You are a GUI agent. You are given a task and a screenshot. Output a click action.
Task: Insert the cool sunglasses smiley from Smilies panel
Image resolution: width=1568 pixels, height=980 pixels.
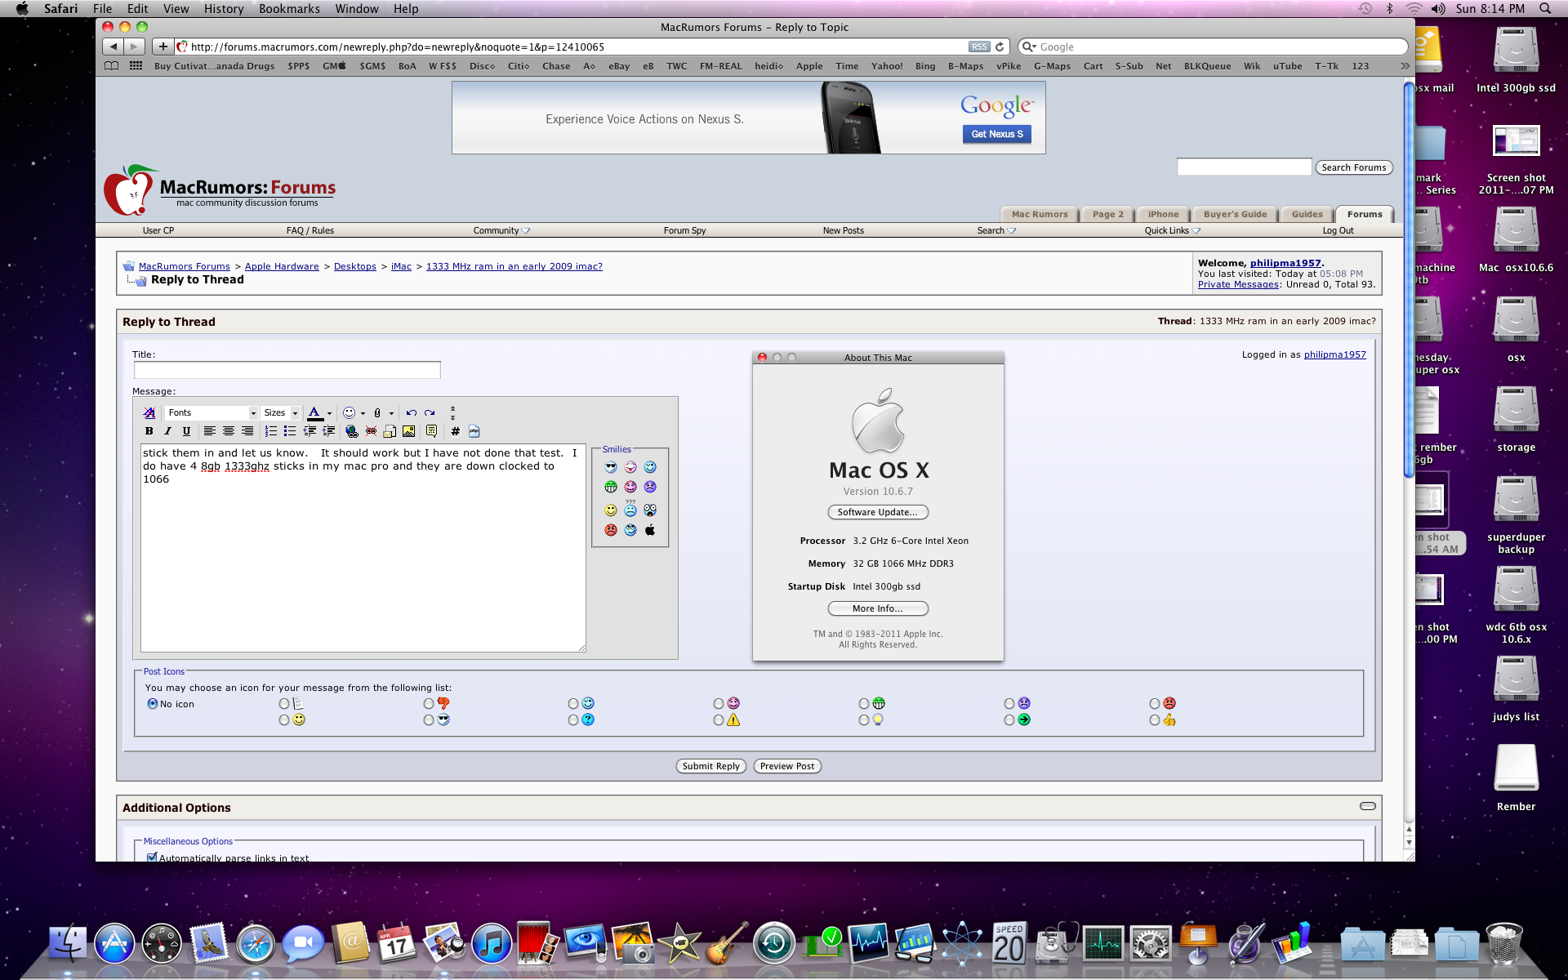click(611, 467)
